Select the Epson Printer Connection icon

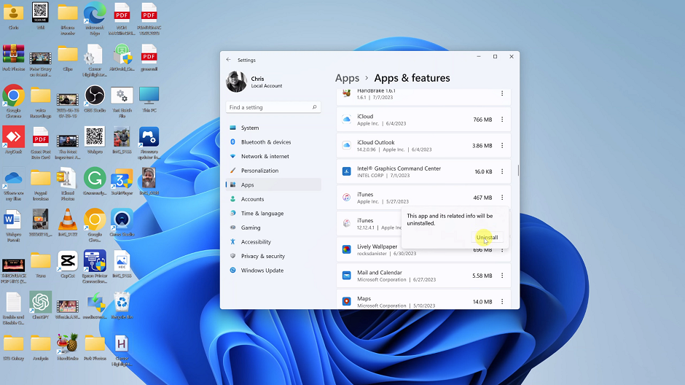(95, 267)
